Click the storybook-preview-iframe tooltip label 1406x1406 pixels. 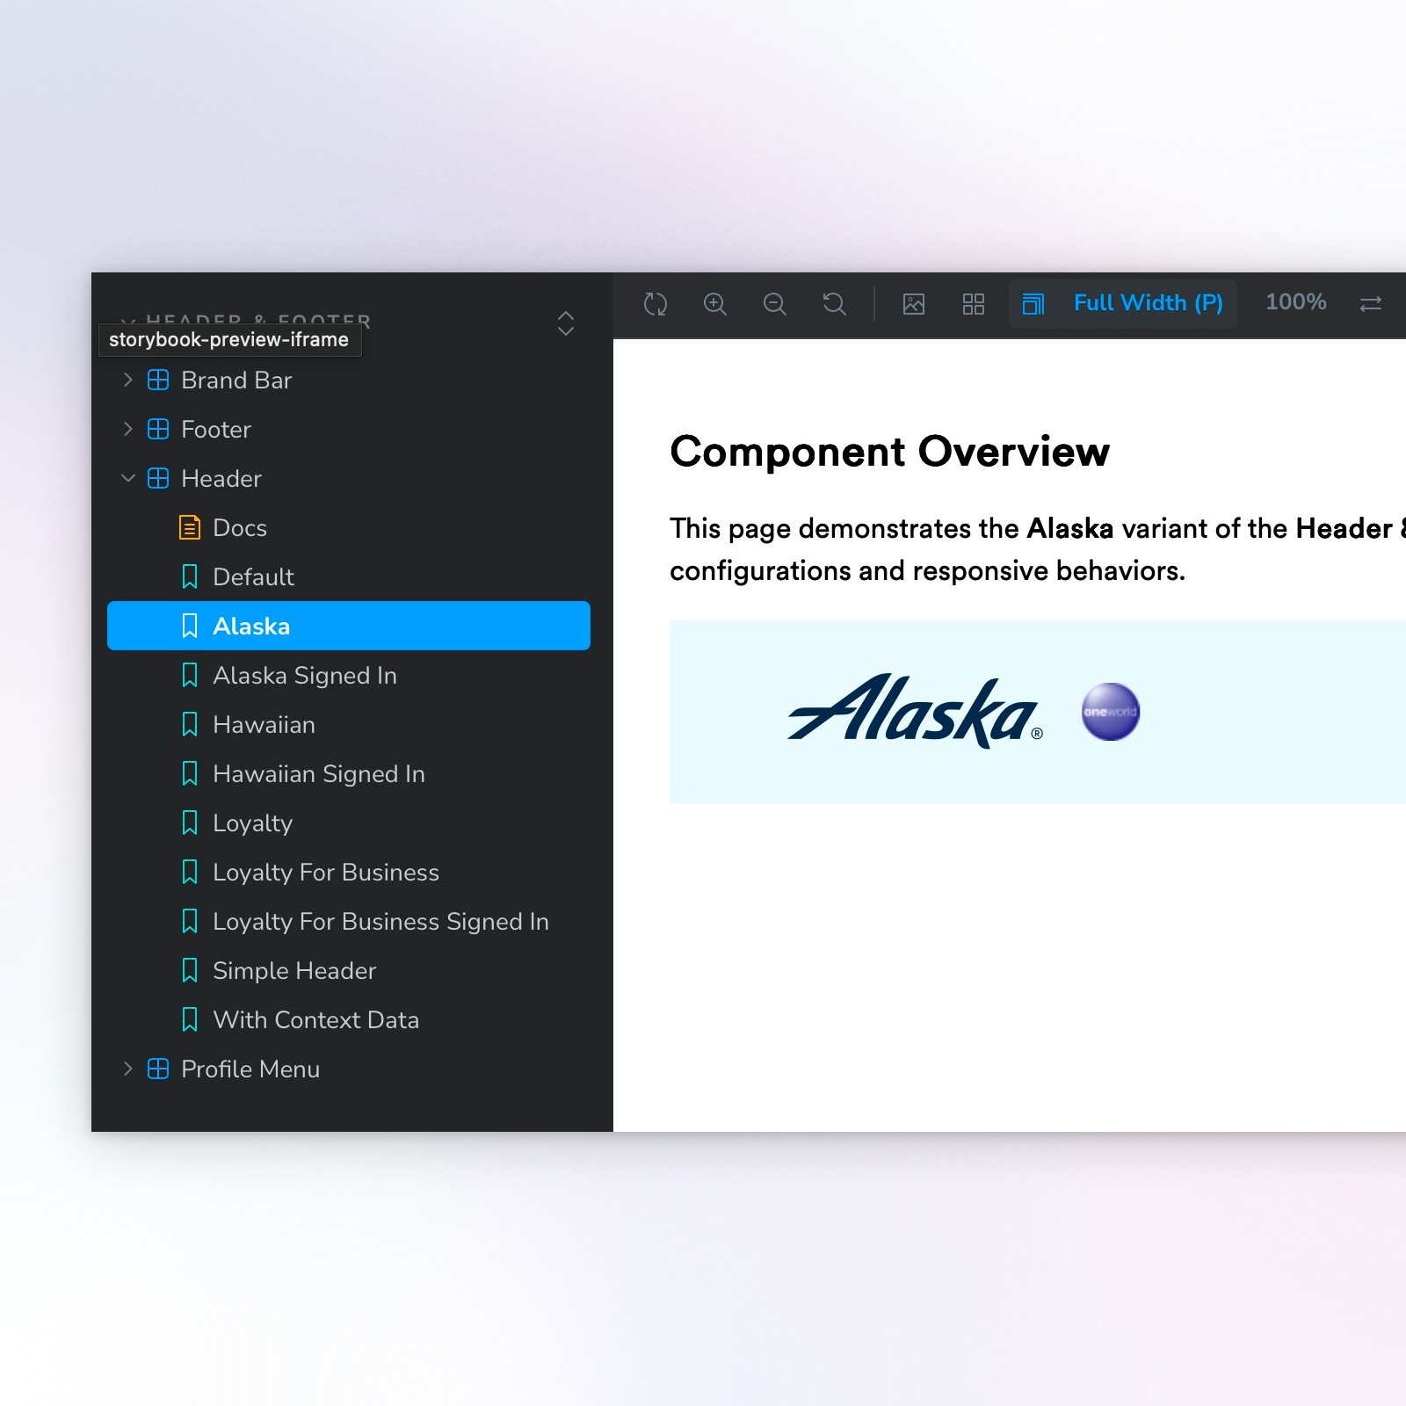229,339
